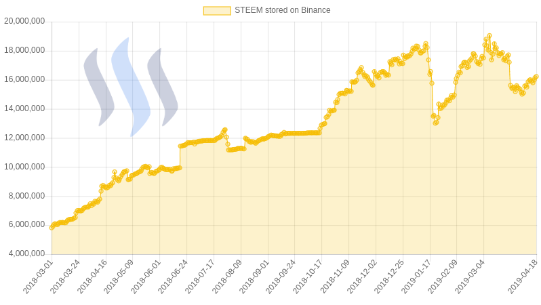This screenshot has width=541, height=305.
Task: Click the right gray wave of Steem logo
Action: (x=163, y=87)
